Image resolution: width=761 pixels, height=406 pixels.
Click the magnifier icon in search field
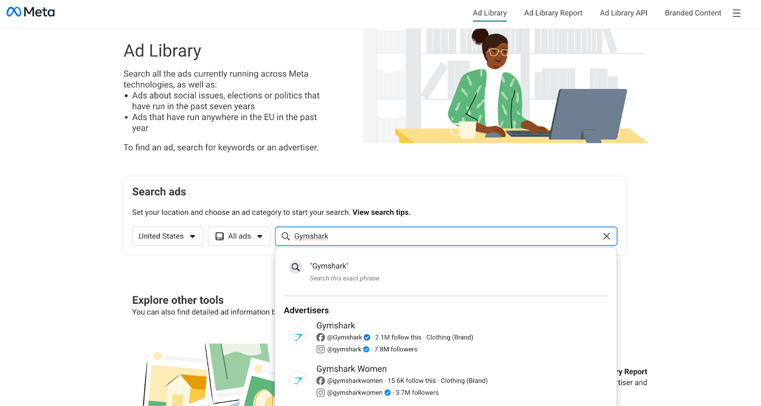point(286,237)
